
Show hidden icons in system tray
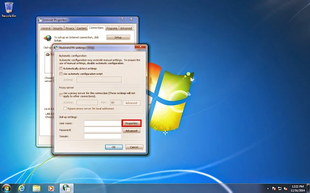coord(268,189)
